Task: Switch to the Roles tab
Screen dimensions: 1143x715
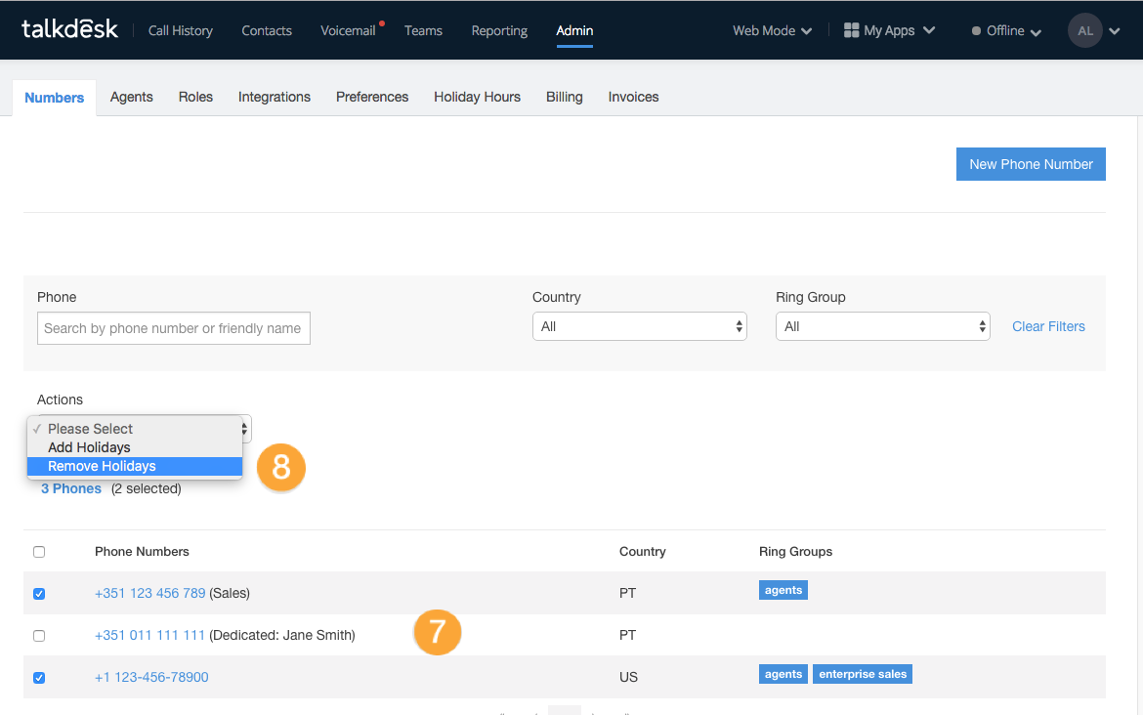Action: pos(195,97)
